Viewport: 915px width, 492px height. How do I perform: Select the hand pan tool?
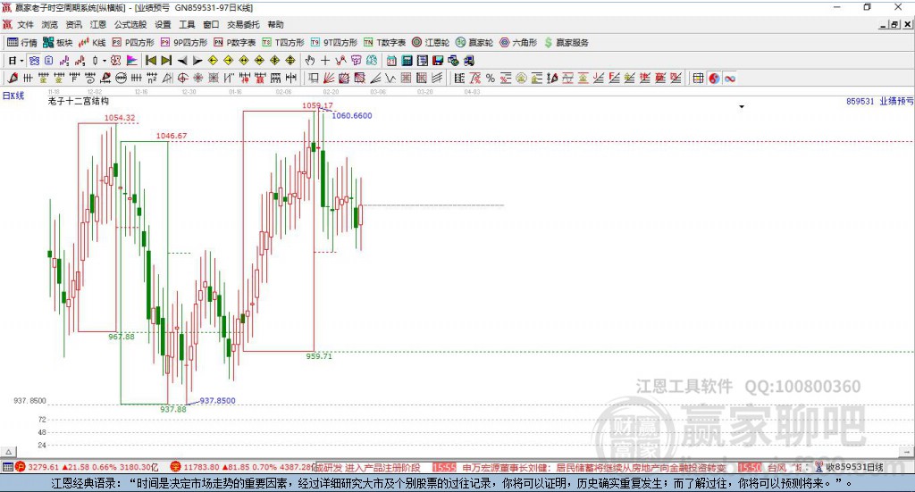click(x=309, y=61)
